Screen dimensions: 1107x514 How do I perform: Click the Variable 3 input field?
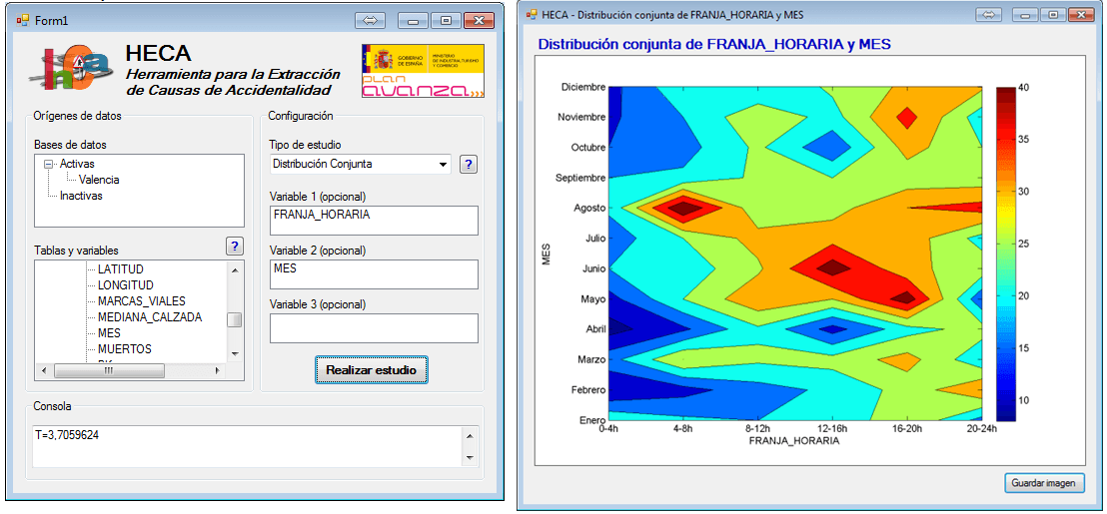click(374, 328)
